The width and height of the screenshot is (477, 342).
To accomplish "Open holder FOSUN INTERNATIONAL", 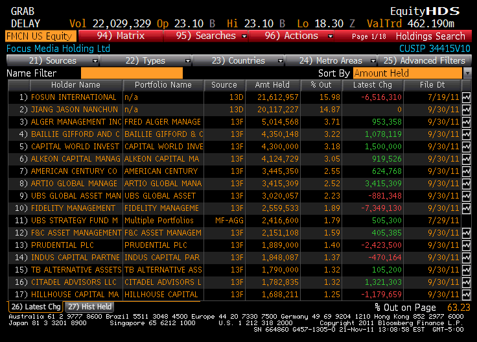I will [x=74, y=97].
